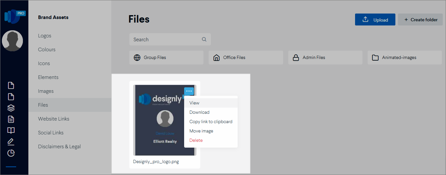Open the lined document icon in sidebar
Image resolution: width=446 pixels, height=175 pixels.
(11, 119)
